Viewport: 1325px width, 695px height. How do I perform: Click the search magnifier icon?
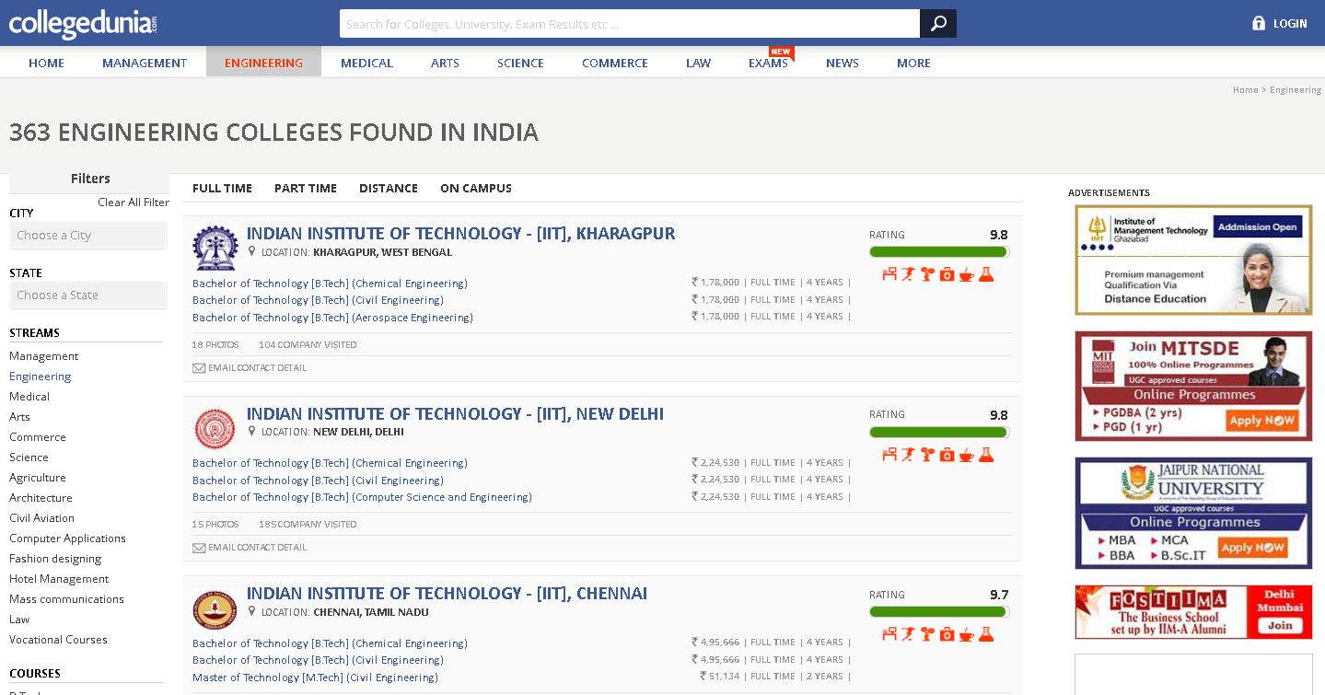coord(938,24)
